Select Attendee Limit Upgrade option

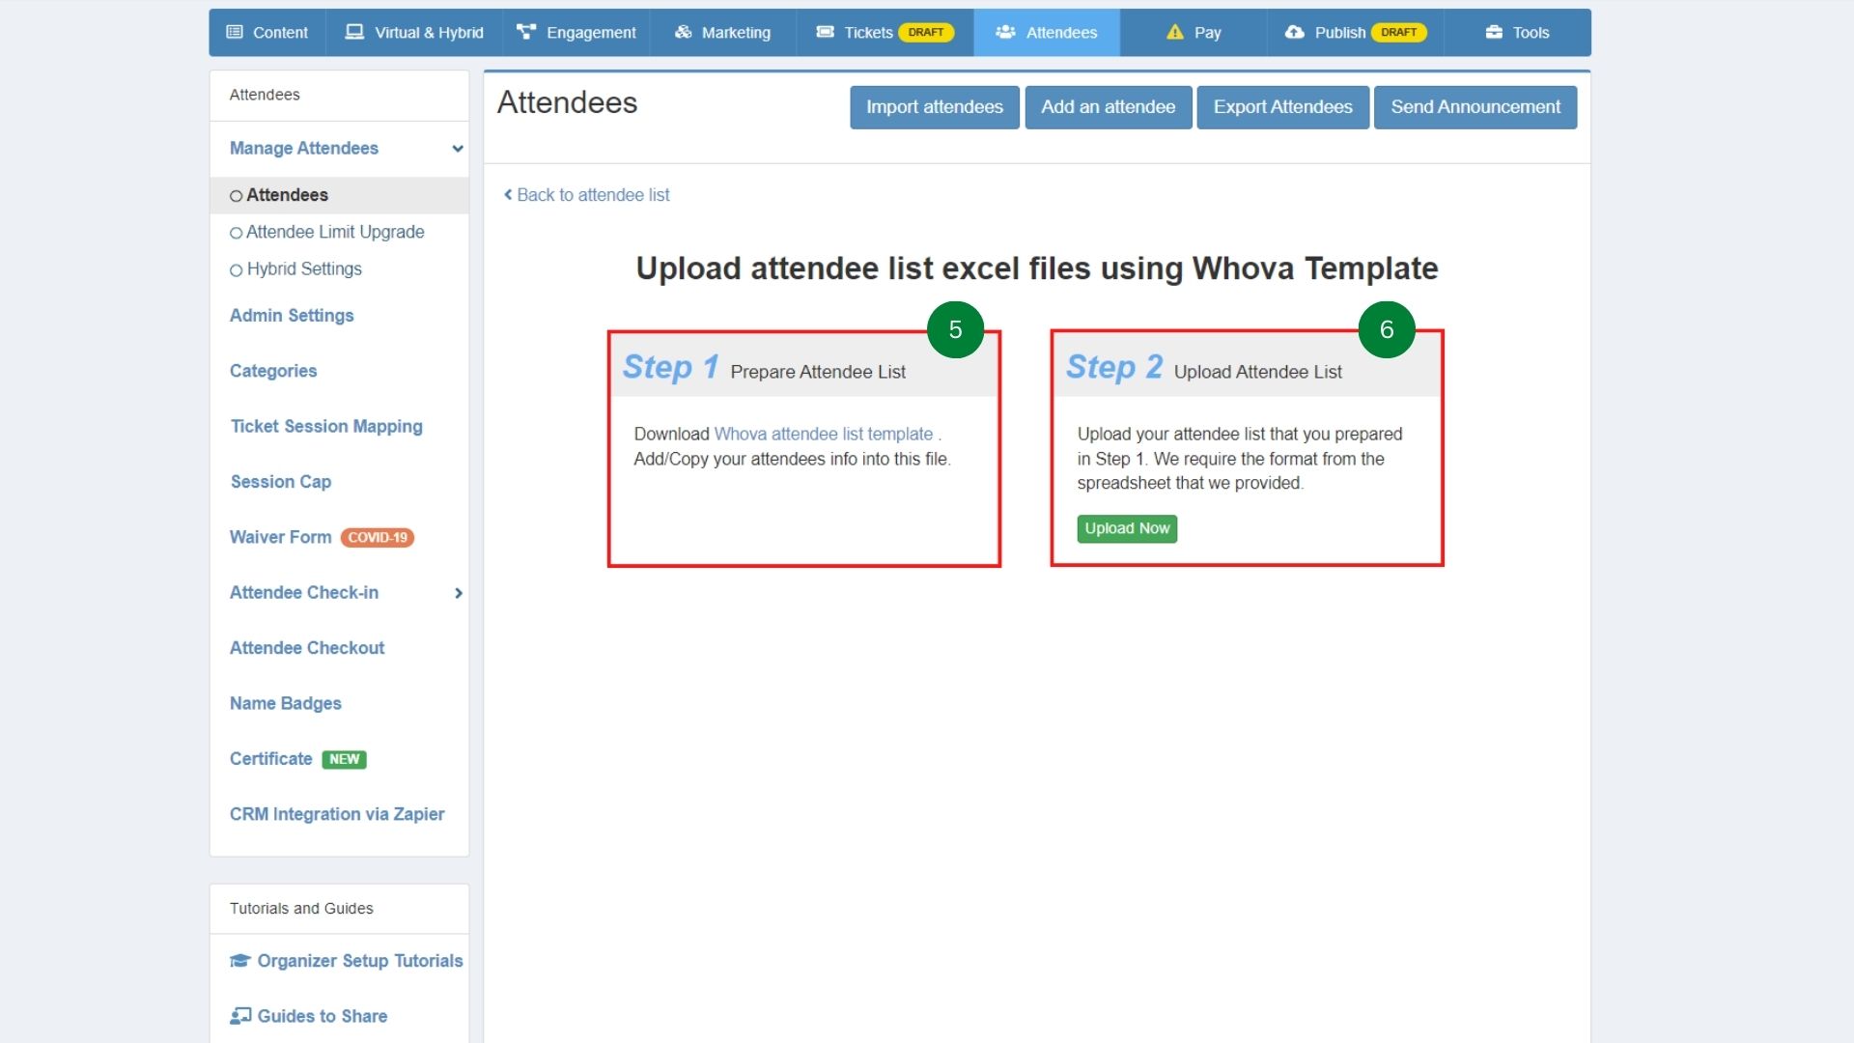click(x=327, y=232)
